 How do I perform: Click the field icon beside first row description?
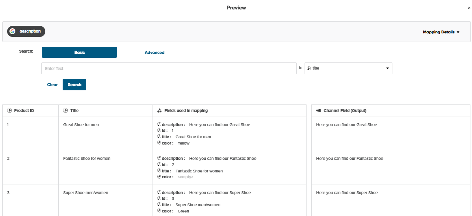point(159,124)
